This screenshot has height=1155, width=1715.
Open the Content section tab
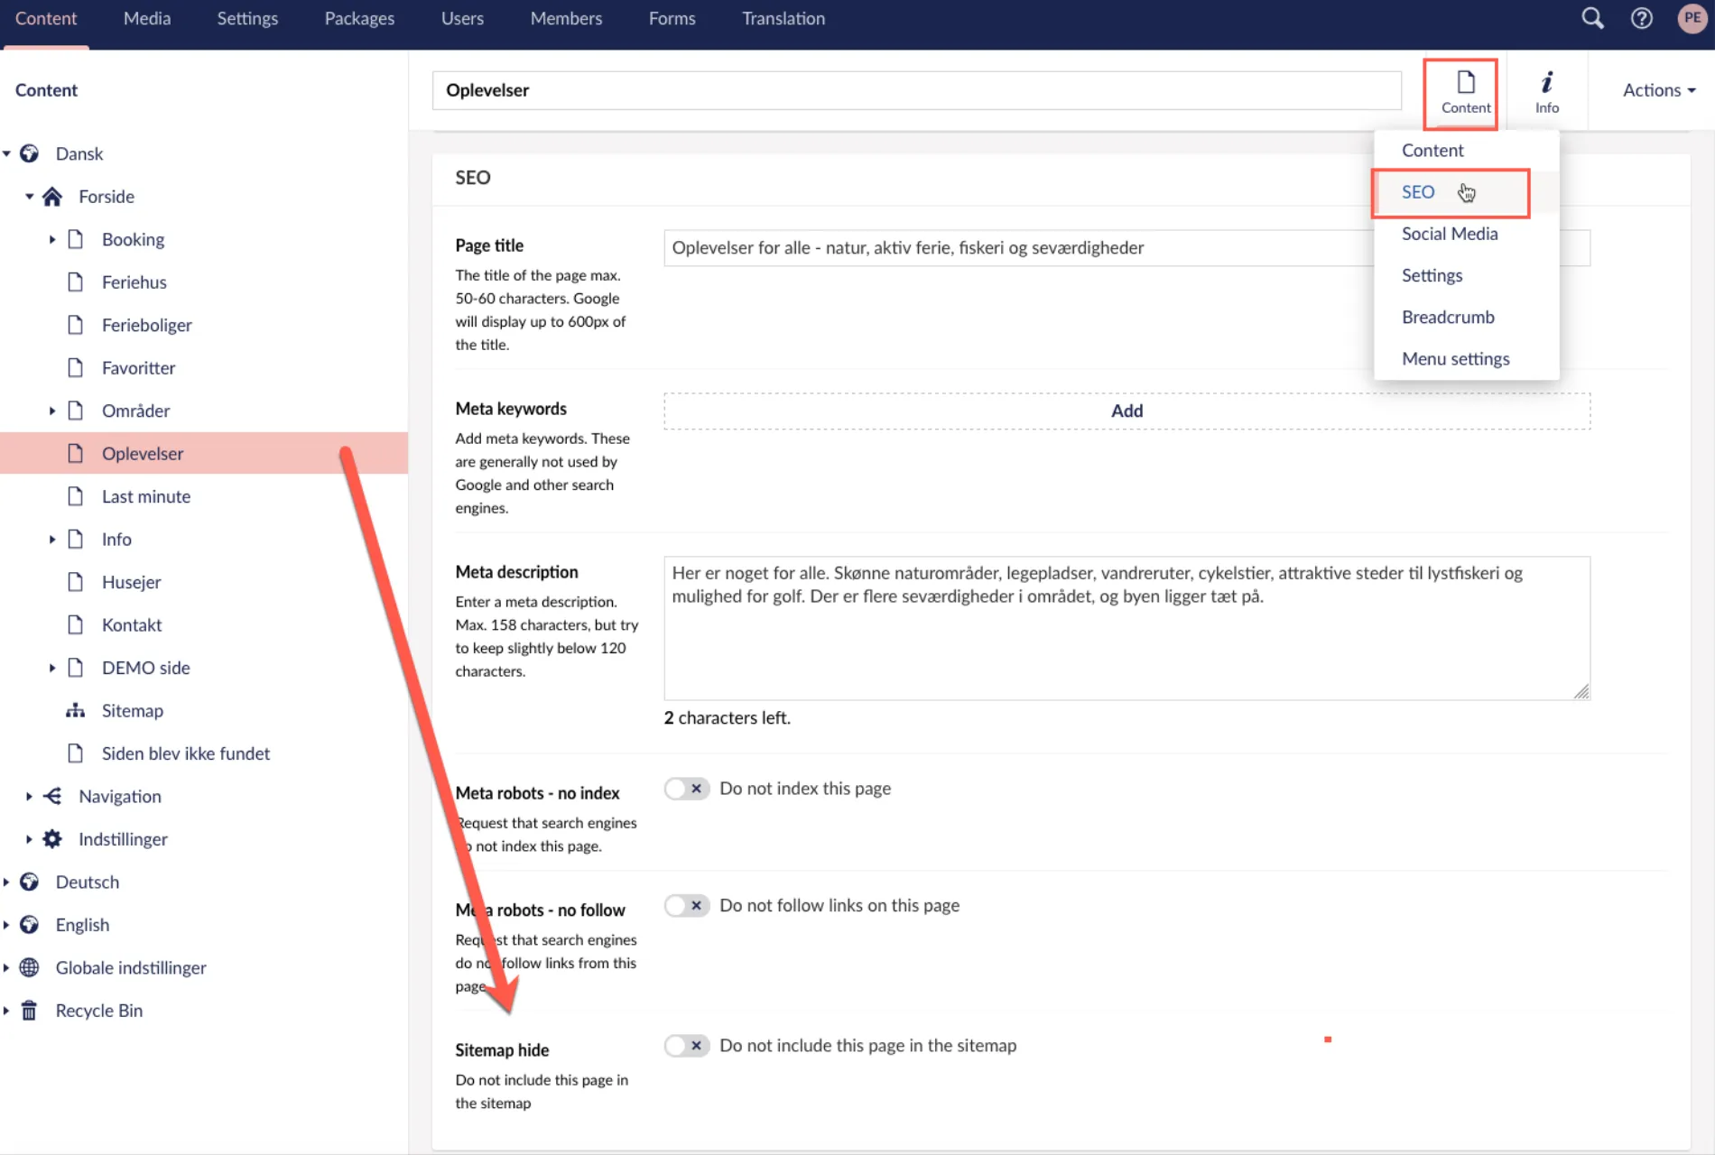[x=46, y=18]
